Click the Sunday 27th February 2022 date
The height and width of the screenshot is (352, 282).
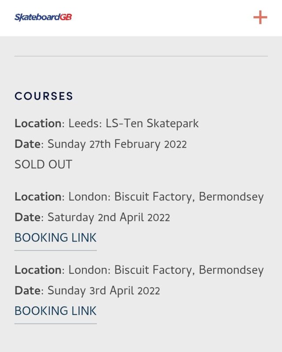click(x=117, y=144)
